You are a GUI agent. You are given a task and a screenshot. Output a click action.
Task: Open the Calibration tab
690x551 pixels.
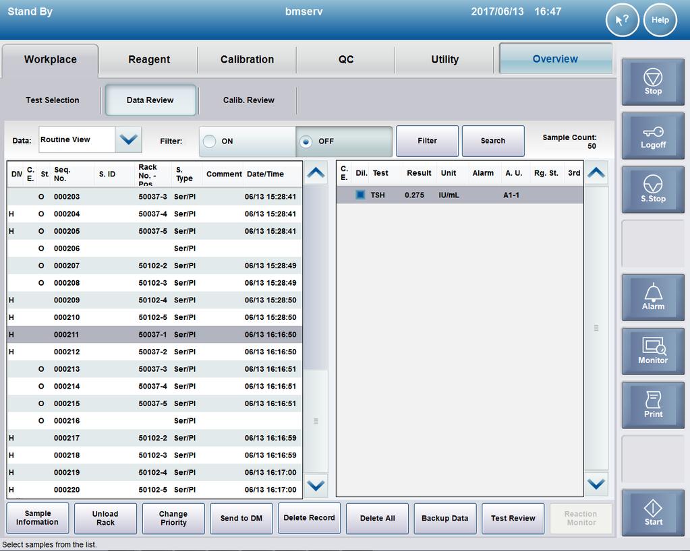coord(248,60)
